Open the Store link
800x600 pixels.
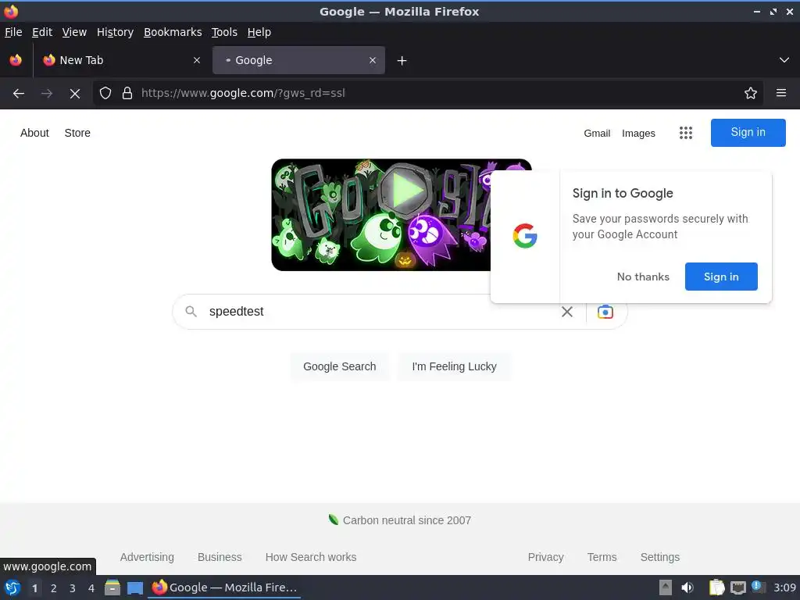pyautogui.click(x=77, y=133)
